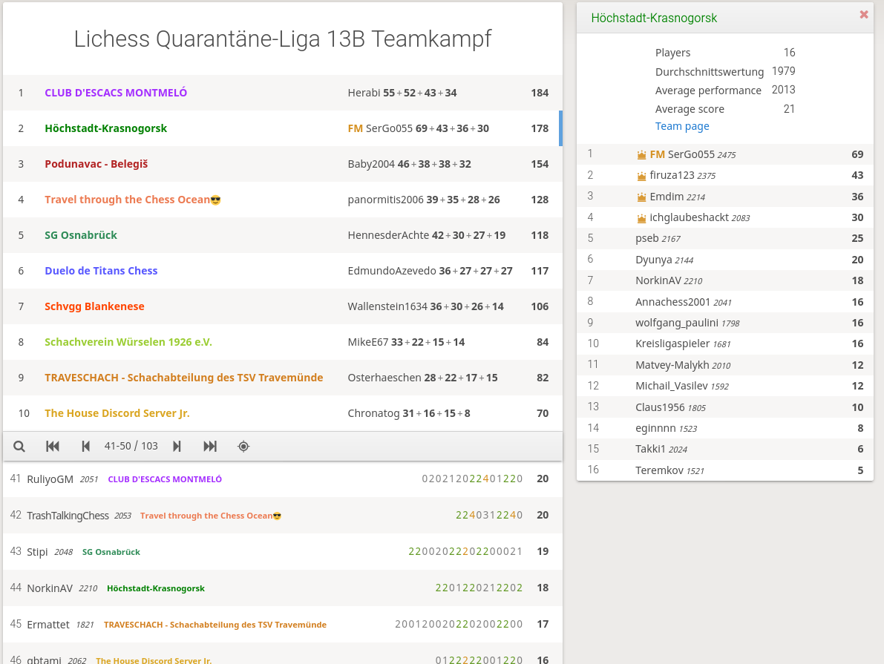The width and height of the screenshot is (884, 664).
Task: Select Höchstadt-Krasnogorsk in team standings
Action: tap(106, 128)
